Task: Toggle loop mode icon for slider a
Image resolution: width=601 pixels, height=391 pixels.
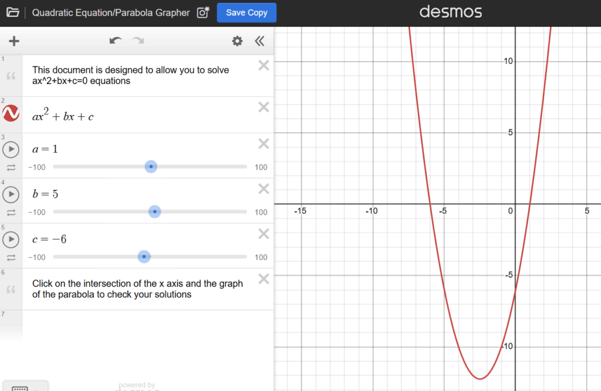Action: 11,167
